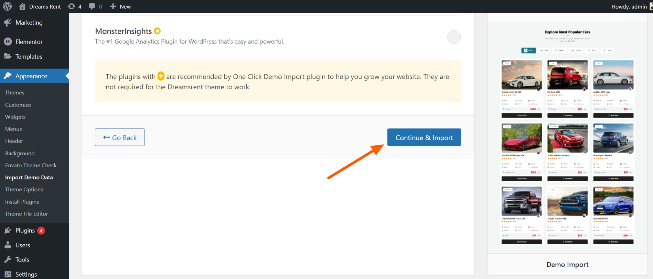Click the Tools wrench icon
Screen dimensions: 653x279
[8, 259]
